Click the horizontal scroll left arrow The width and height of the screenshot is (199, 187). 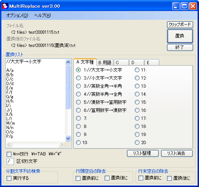(x=9, y=144)
